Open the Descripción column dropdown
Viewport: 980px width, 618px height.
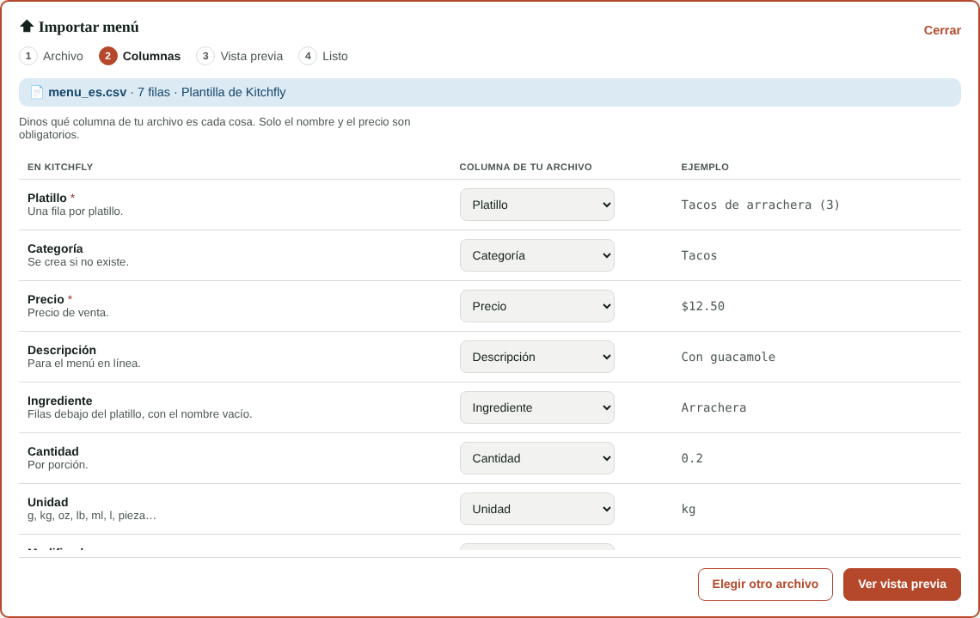tap(537, 357)
